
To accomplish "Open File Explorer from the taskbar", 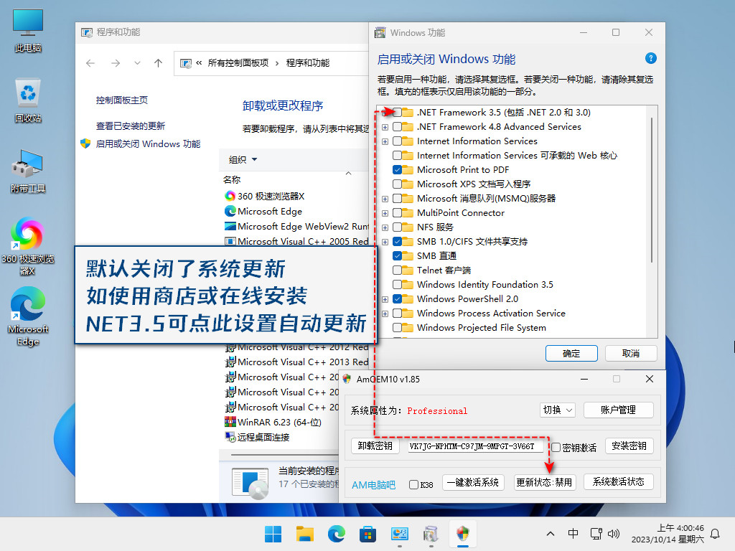I will (x=304, y=534).
